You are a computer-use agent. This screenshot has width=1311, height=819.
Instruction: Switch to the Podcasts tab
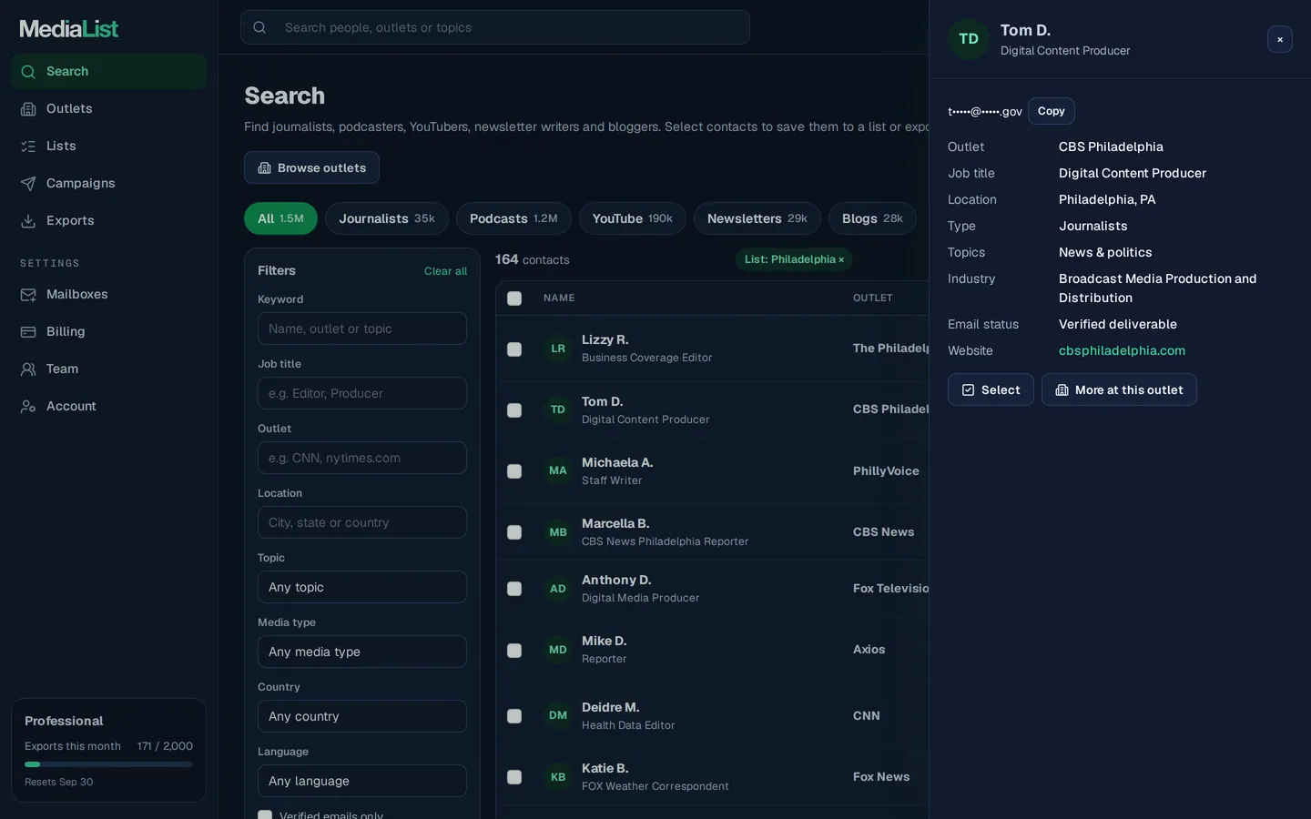coord(513,218)
